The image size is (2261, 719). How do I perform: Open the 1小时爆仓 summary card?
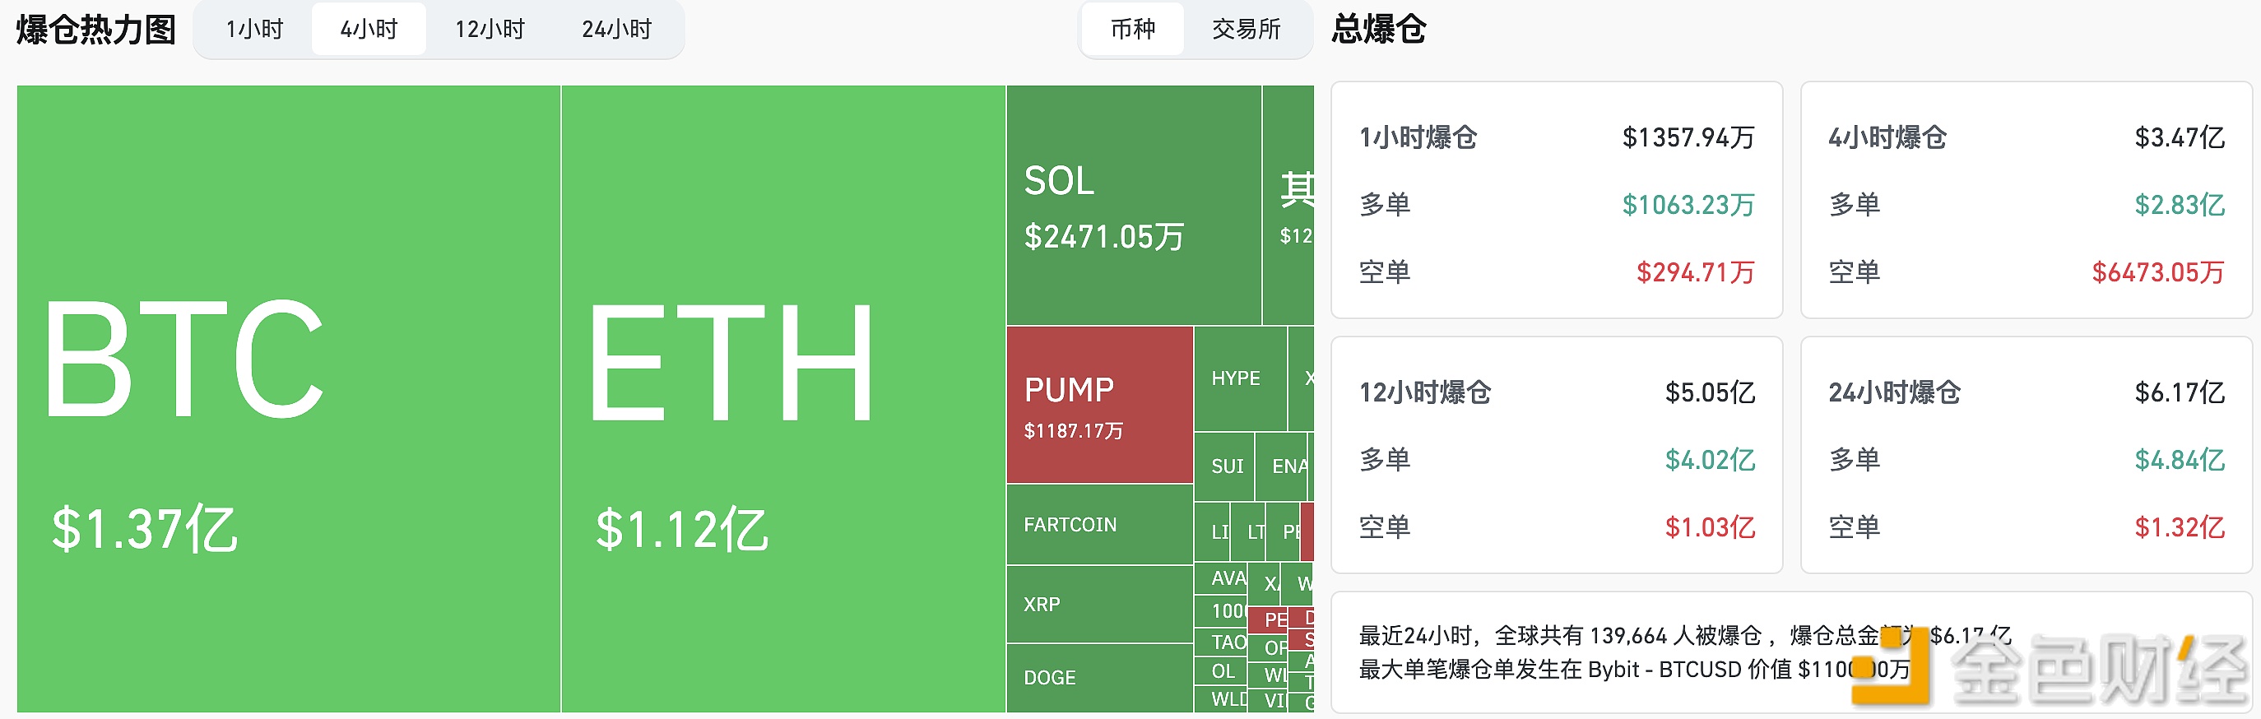(1555, 200)
